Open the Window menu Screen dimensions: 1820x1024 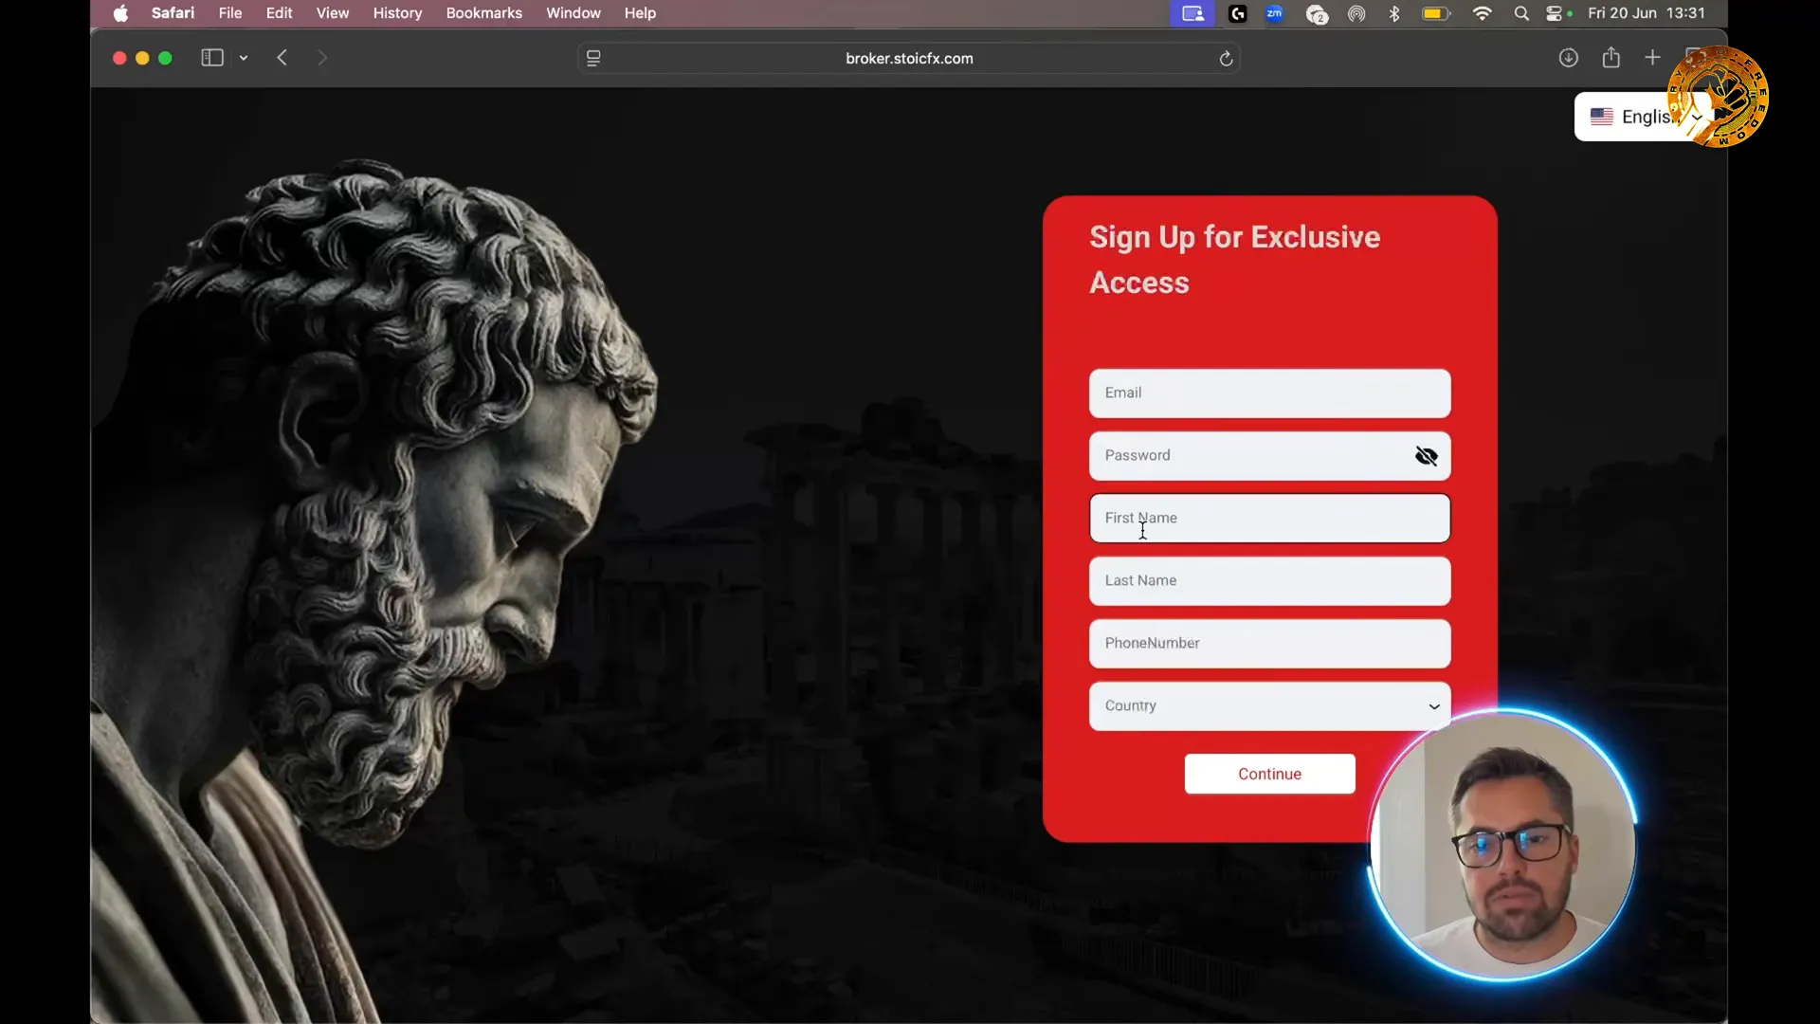pos(573,13)
